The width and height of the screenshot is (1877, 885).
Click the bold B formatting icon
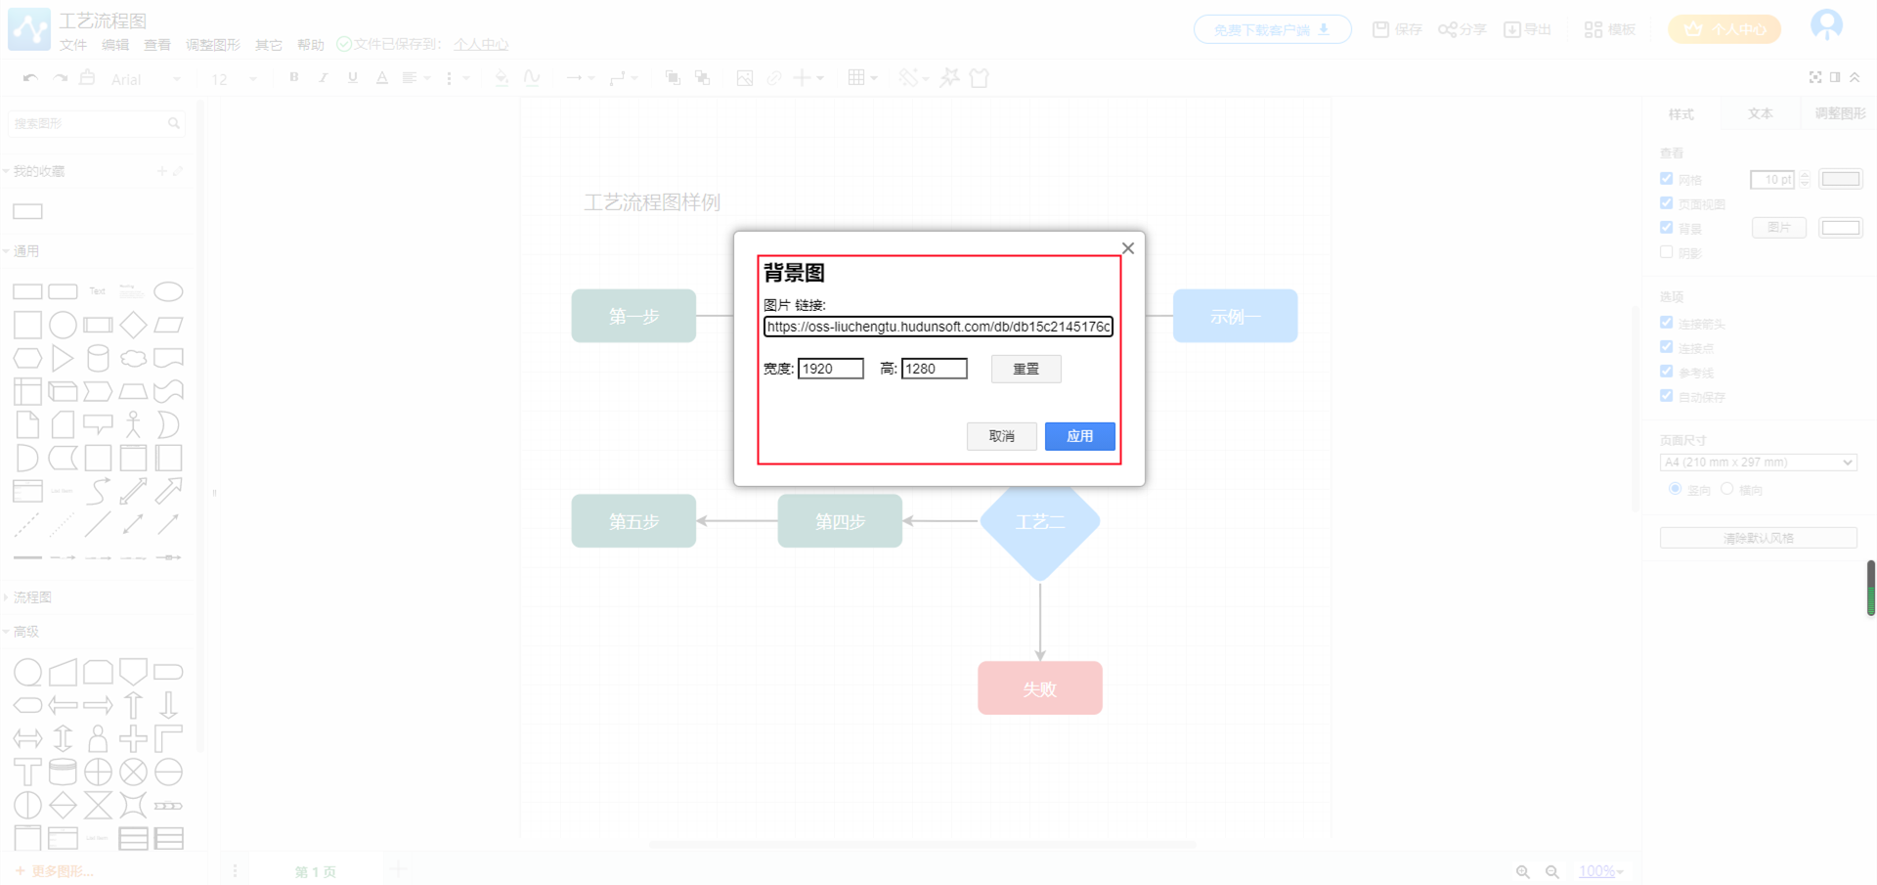point(293,78)
